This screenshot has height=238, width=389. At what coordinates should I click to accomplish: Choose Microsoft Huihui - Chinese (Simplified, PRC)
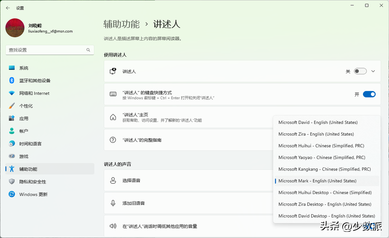click(x=321, y=146)
